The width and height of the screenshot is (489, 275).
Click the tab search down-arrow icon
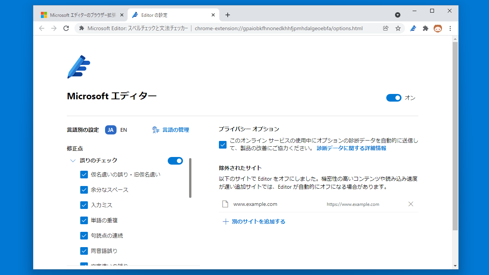click(x=398, y=15)
